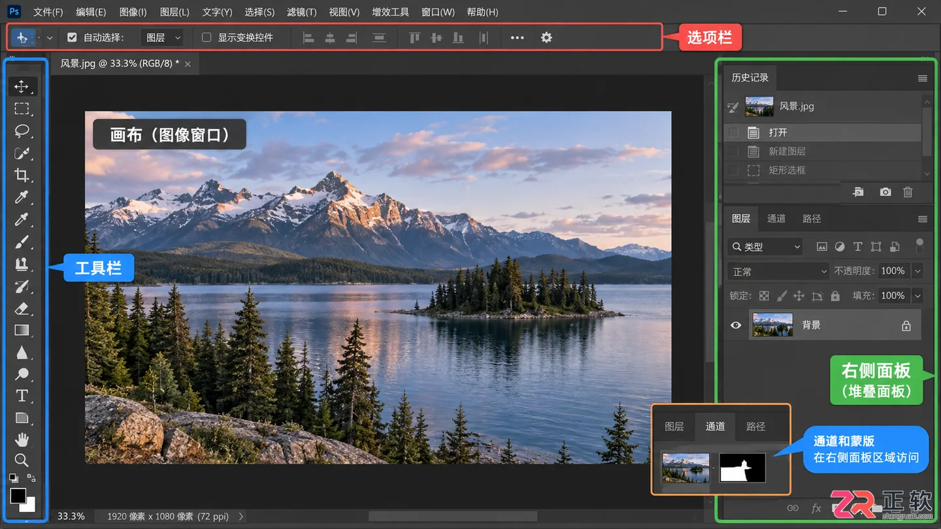Hide the 背景 layer with the eye icon

coord(736,325)
